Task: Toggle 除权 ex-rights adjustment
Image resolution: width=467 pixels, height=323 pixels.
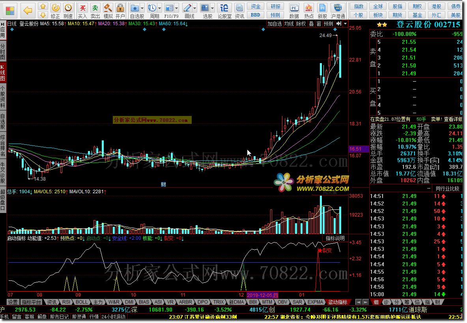Action: pos(301,24)
